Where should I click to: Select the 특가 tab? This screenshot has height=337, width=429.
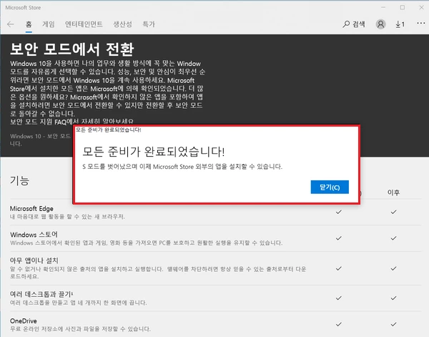[x=149, y=24]
